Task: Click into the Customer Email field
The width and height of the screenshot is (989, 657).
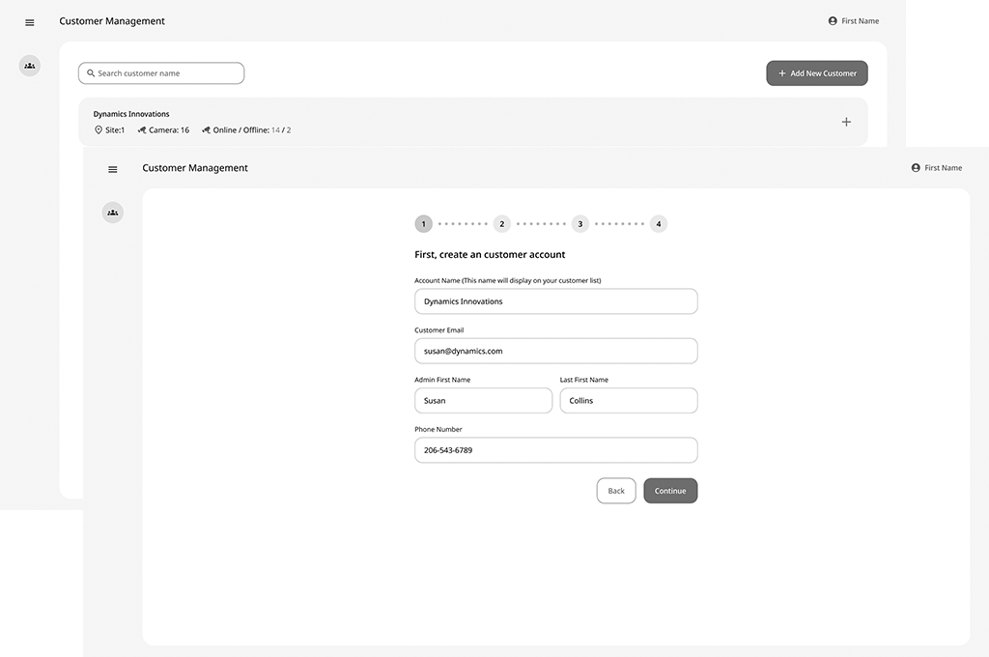Action: pos(556,351)
